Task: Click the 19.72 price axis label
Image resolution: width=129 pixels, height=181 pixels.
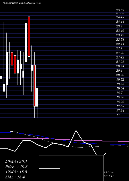Action: 120,80
